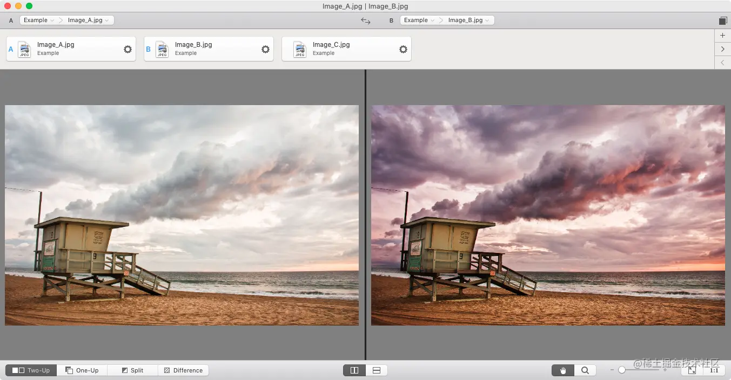Switch to Two-Up comparison view
The image size is (731, 380).
pos(31,370)
